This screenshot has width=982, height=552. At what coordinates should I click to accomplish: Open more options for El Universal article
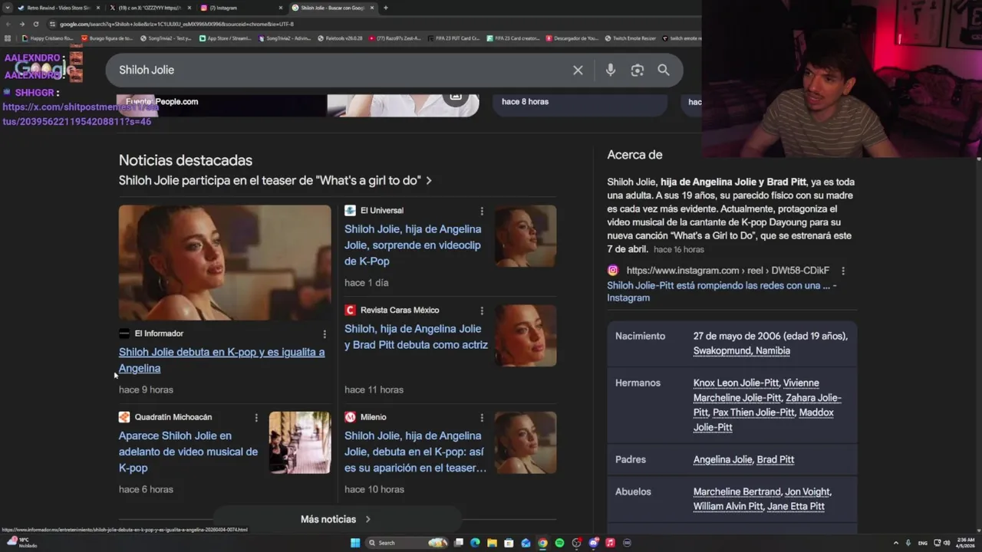pos(482,211)
